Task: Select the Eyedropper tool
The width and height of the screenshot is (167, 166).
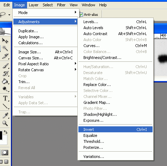Action: [5, 115]
